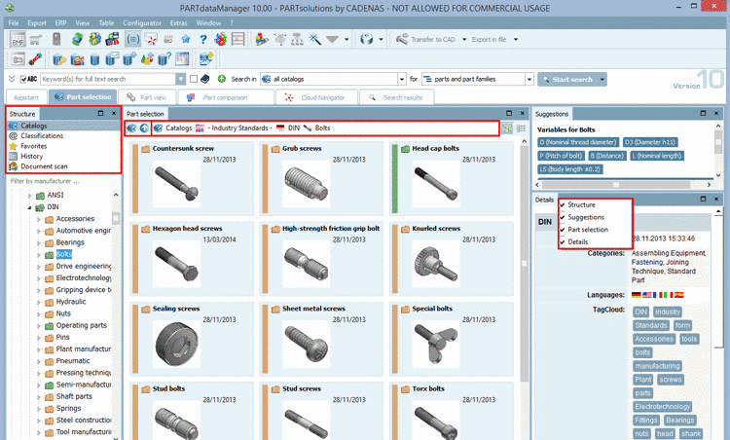The height and width of the screenshot is (440, 730).
Task: Click the blue question mark help icon
Action: coord(203,40)
